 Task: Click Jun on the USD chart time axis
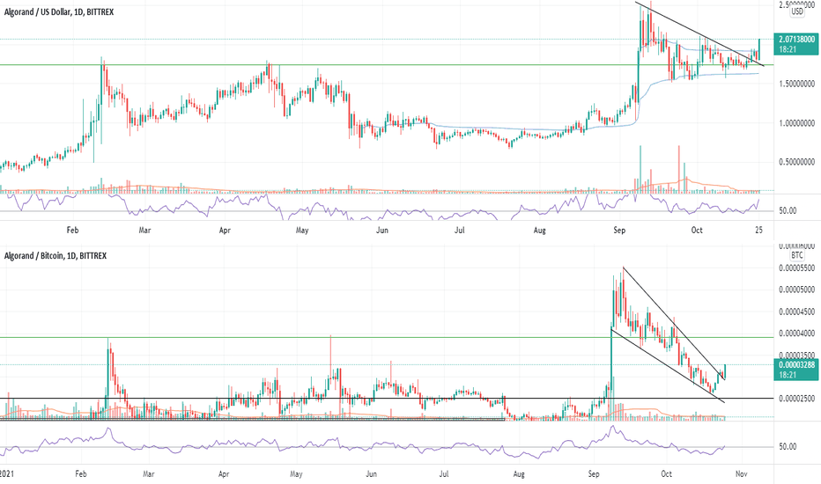pyautogui.click(x=382, y=231)
